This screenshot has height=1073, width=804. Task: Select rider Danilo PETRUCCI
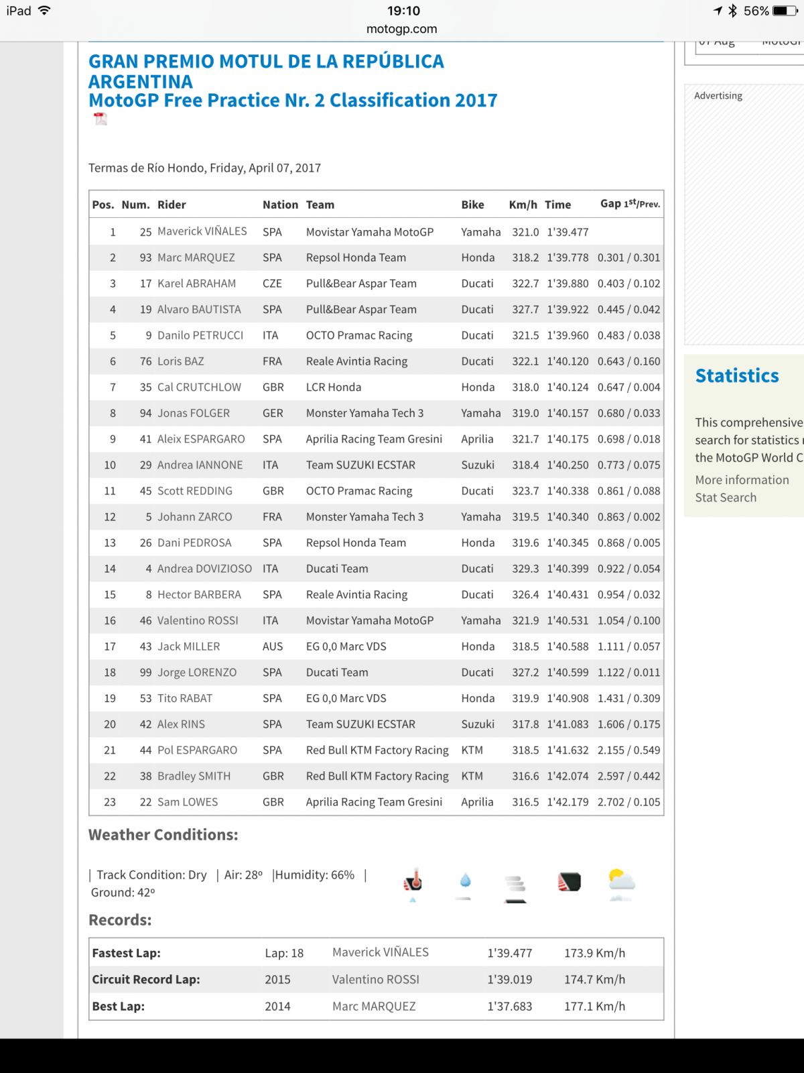200,335
